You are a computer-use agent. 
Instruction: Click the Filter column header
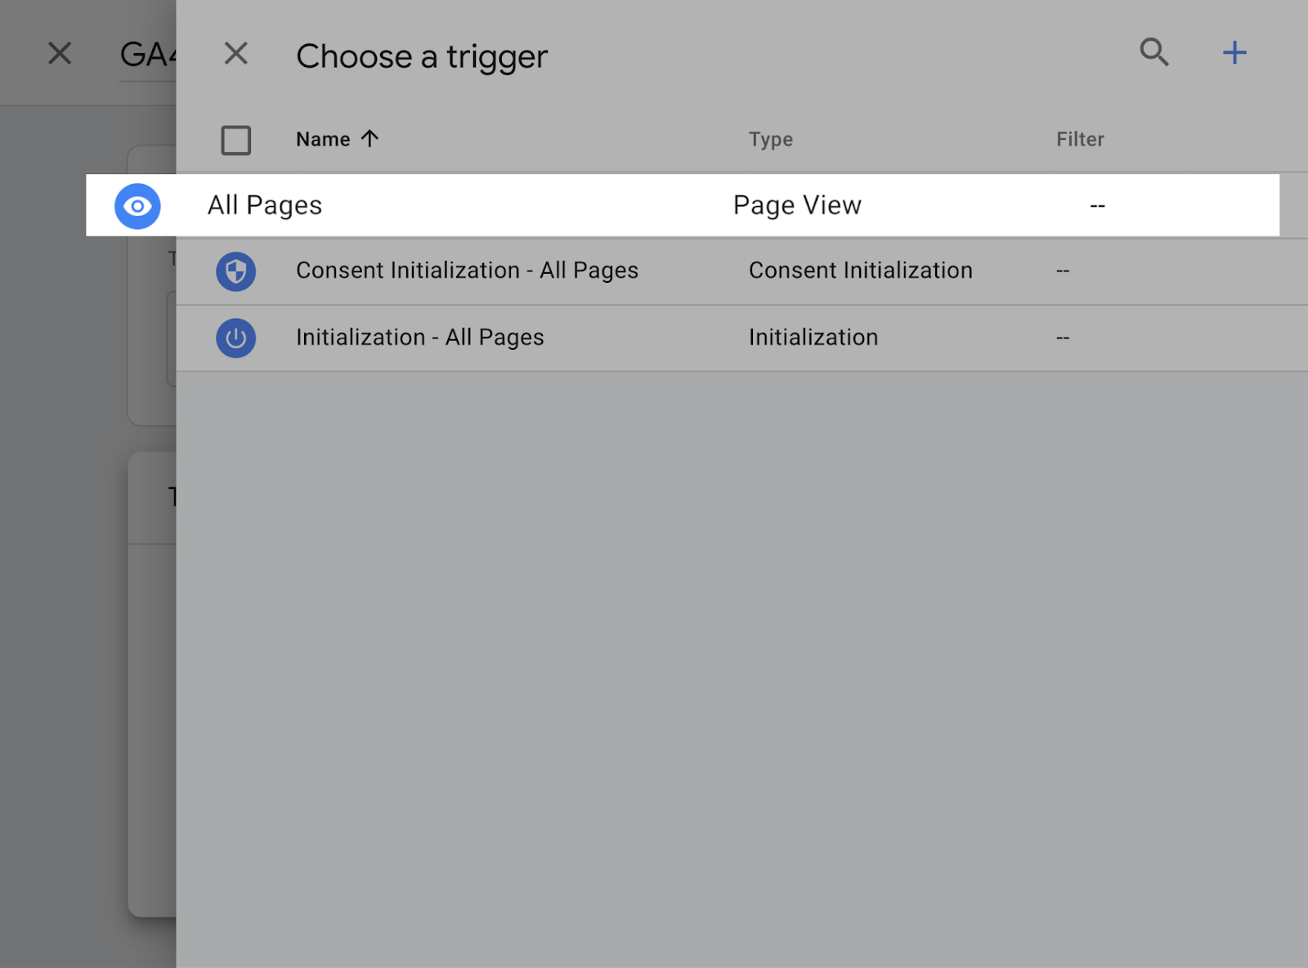click(1080, 139)
